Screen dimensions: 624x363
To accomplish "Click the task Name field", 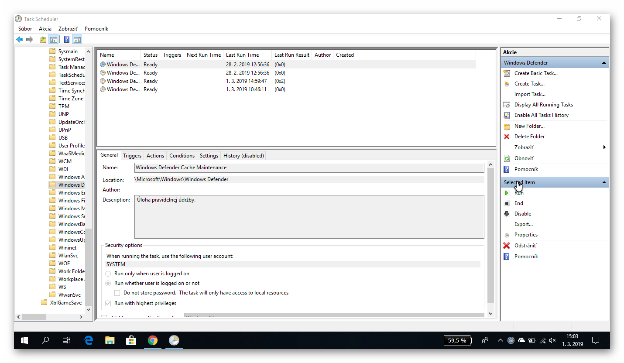I will coord(309,168).
